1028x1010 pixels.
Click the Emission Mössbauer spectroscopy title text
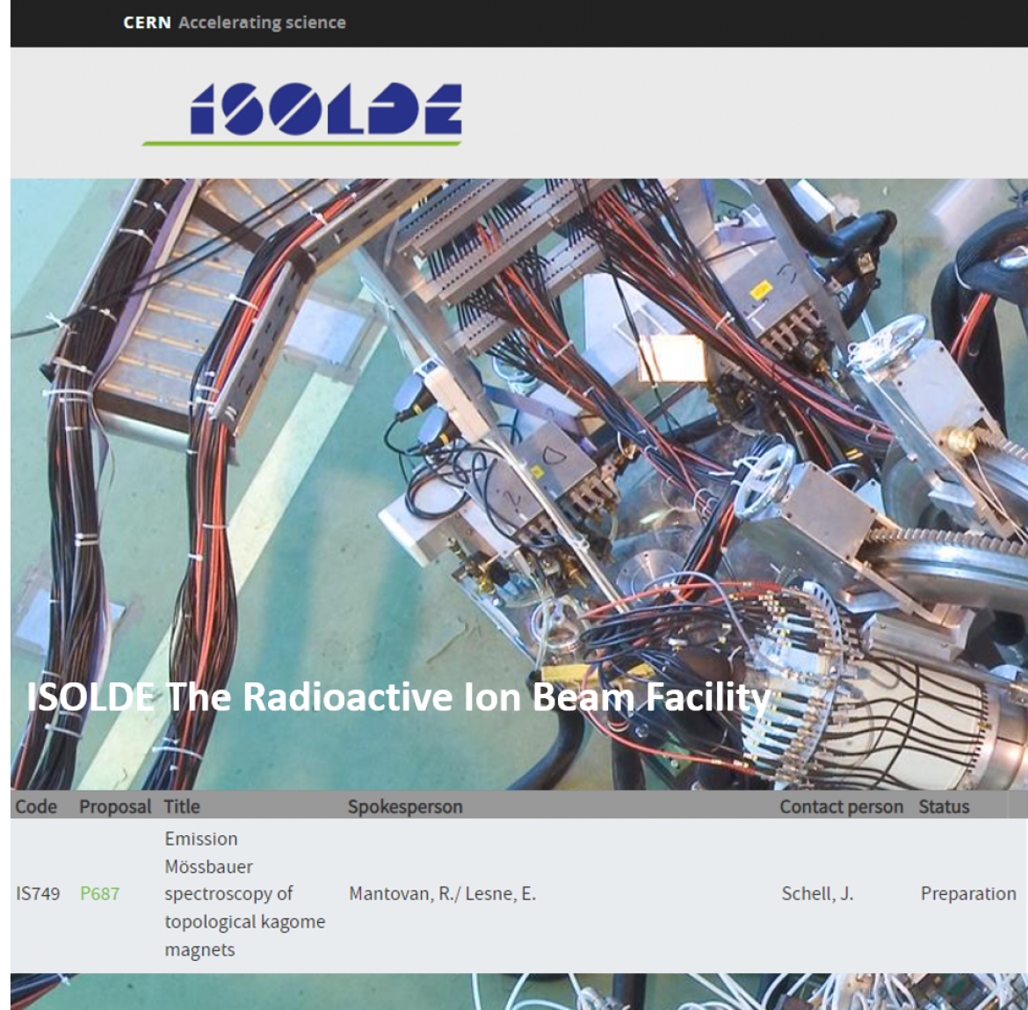click(244, 894)
